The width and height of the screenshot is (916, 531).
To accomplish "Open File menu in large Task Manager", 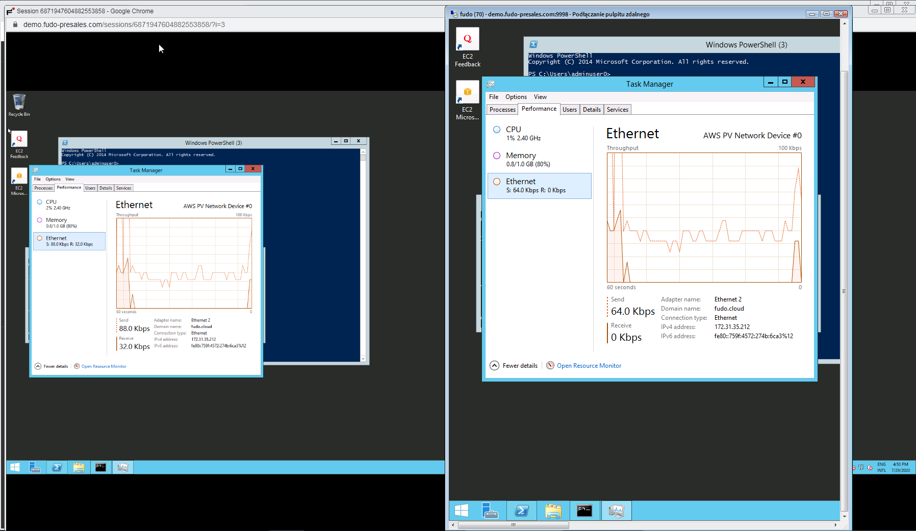I will click(494, 97).
